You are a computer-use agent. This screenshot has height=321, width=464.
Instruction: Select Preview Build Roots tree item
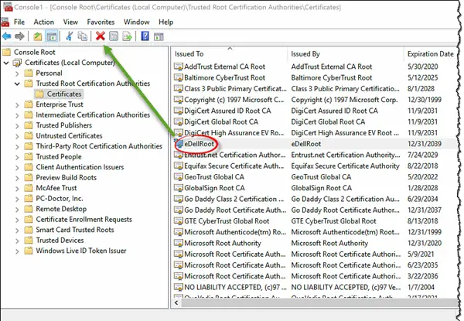(x=67, y=177)
